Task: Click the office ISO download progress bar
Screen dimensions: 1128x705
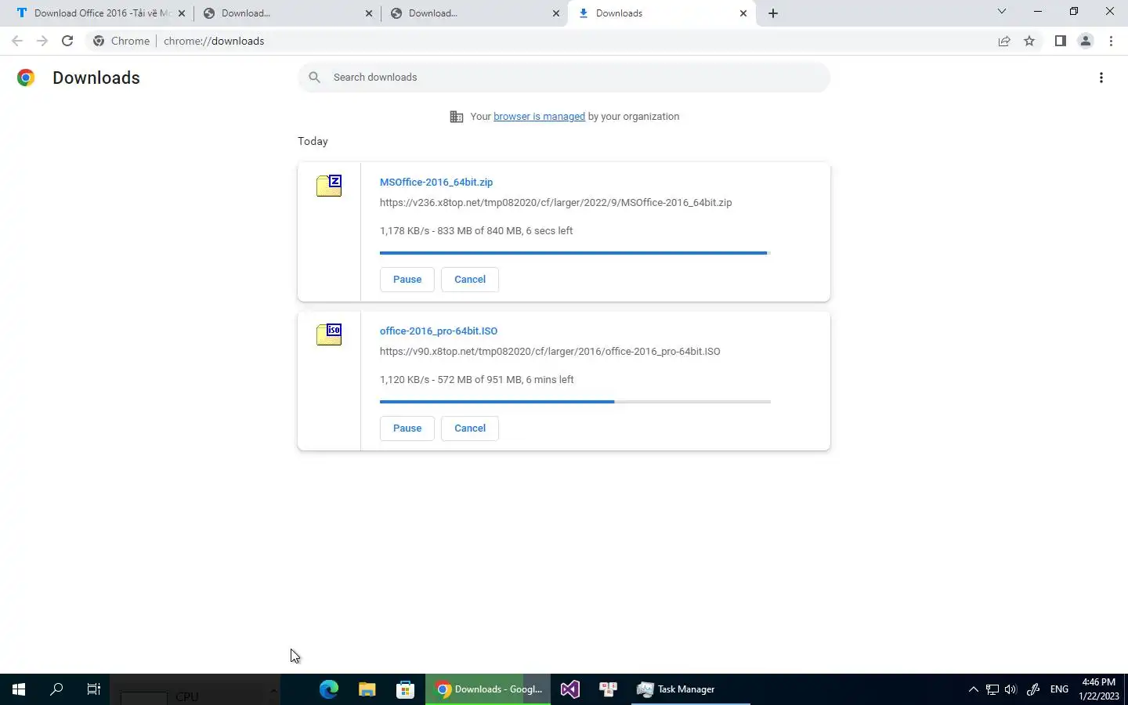Action: tap(575, 402)
